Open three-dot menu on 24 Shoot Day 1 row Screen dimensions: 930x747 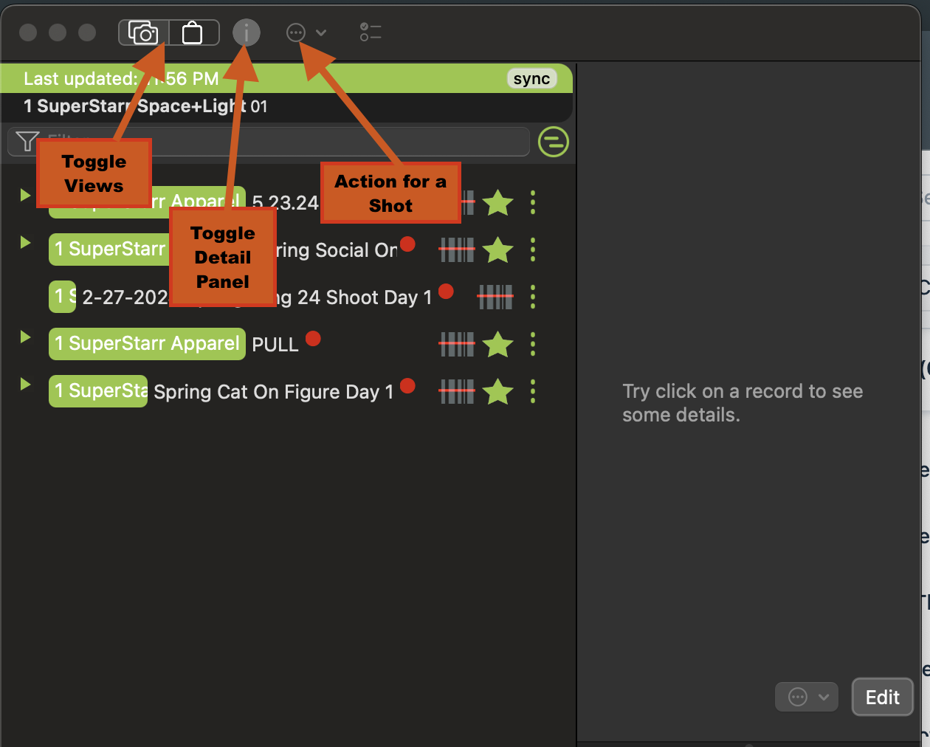(533, 297)
